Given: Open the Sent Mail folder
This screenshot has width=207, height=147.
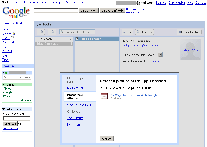Looking at the screenshot, I should pyautogui.click(x=8, y=42).
